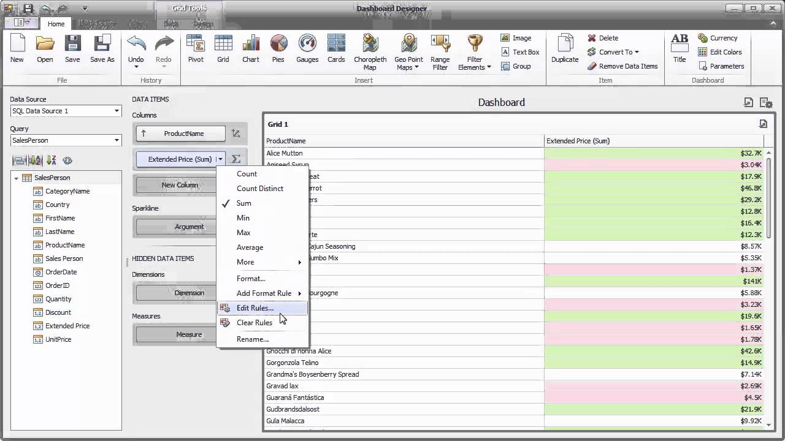Duplicate the selected dashboard item
The width and height of the screenshot is (785, 441).
click(565, 49)
